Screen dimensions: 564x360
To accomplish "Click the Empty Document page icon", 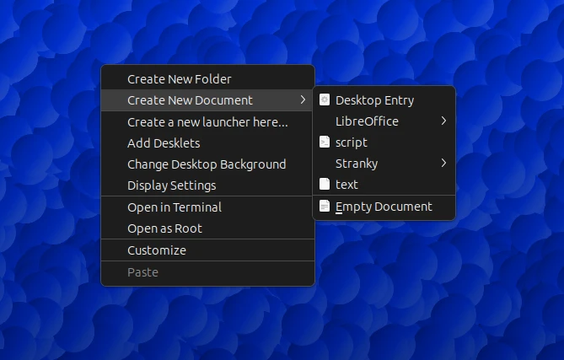I will click(x=325, y=207).
